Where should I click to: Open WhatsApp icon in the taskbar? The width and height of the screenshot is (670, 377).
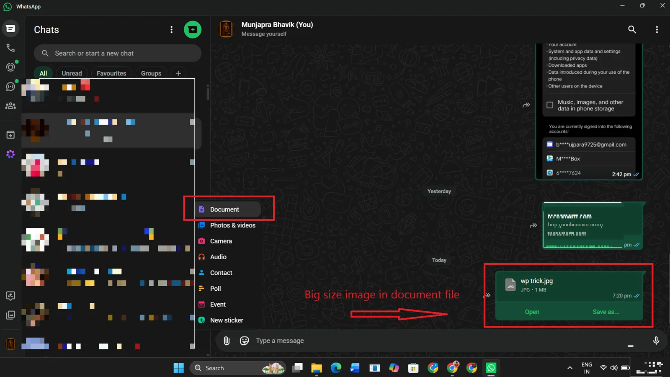(491, 368)
